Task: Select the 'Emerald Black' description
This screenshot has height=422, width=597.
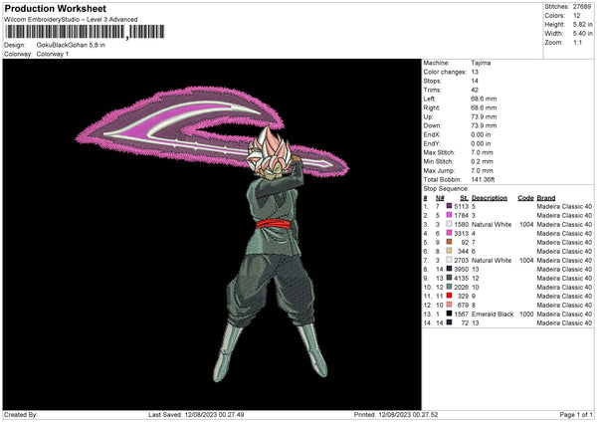Action: click(493, 314)
